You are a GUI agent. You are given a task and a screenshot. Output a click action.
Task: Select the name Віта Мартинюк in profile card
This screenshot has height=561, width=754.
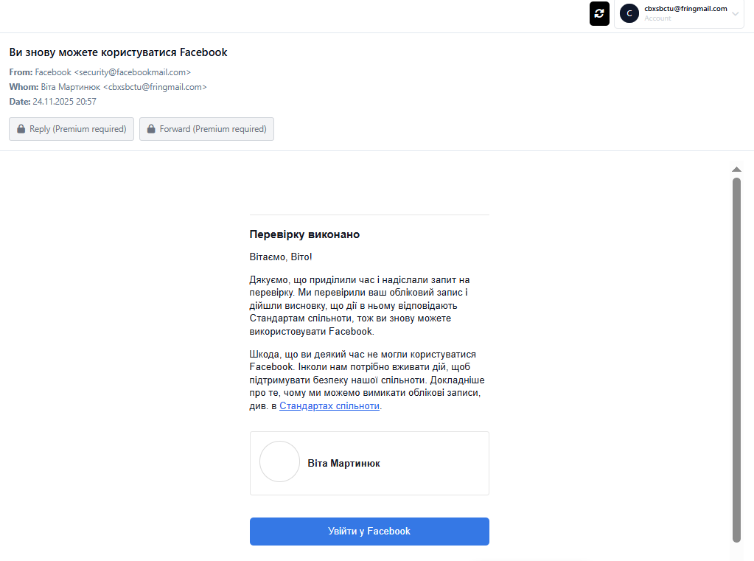click(x=343, y=464)
